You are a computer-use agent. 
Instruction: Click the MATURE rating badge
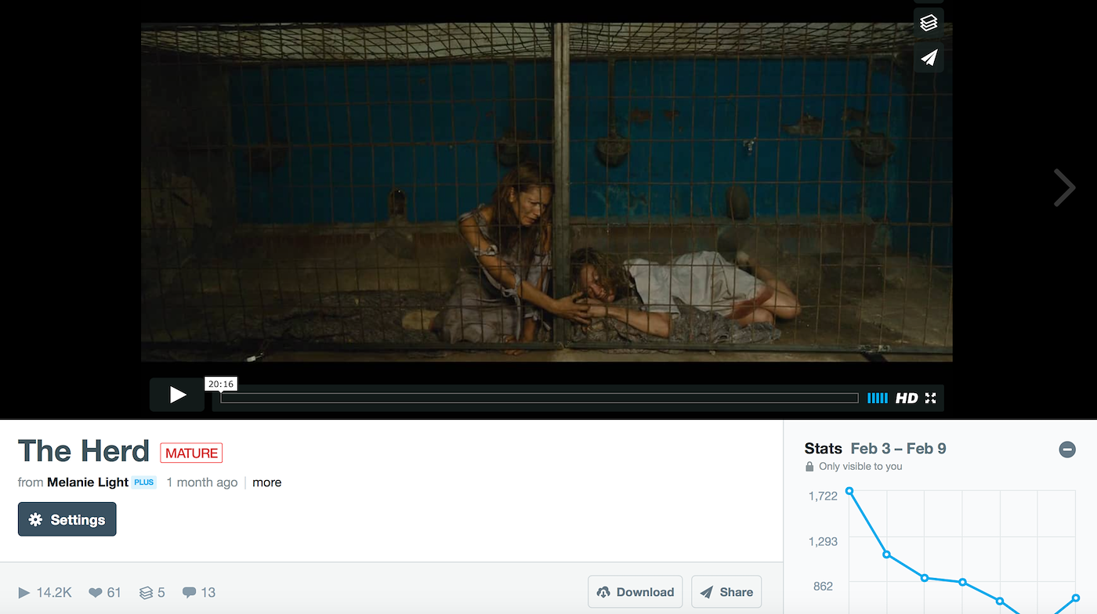(191, 453)
